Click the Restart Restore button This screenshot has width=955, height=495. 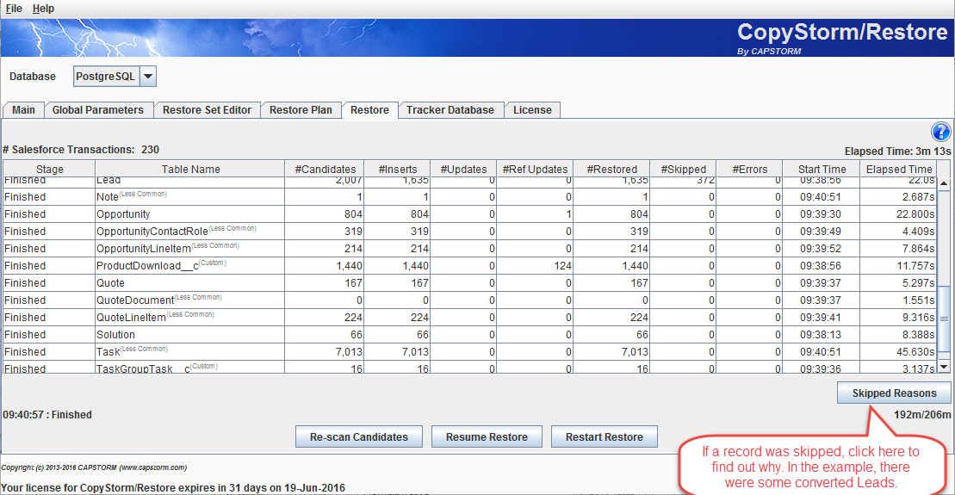pyautogui.click(x=605, y=437)
